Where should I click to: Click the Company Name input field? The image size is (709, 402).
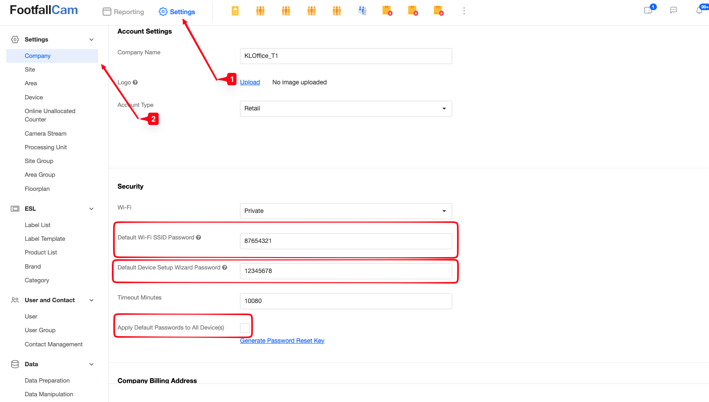pyautogui.click(x=346, y=56)
